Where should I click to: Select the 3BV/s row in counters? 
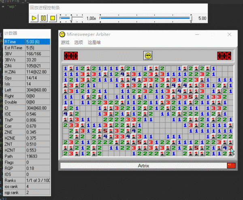click(x=27, y=60)
